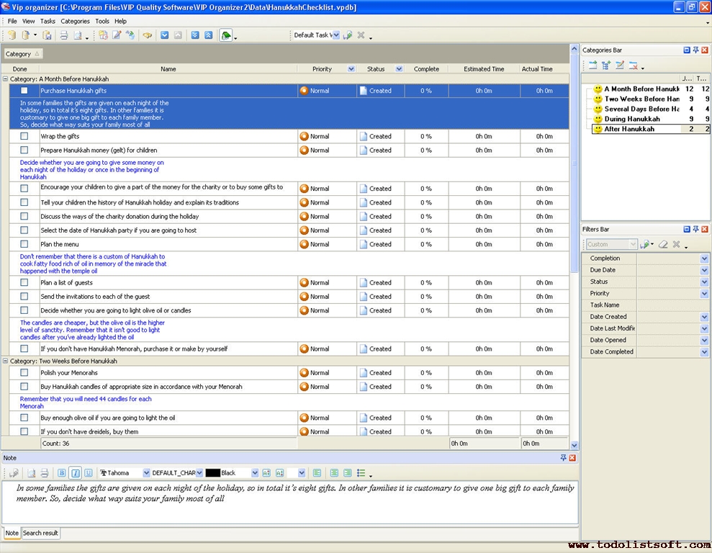This screenshot has height=553, width=712.
Task: Click the new category icon in Categories Bar
Action: tap(592, 66)
